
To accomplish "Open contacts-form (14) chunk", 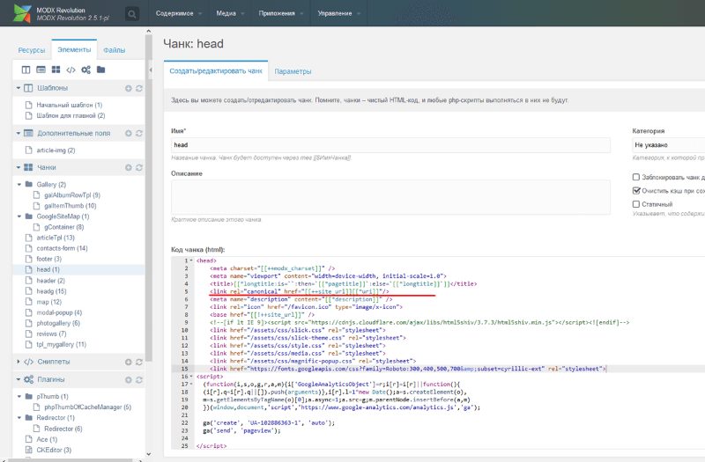I will pos(62,248).
